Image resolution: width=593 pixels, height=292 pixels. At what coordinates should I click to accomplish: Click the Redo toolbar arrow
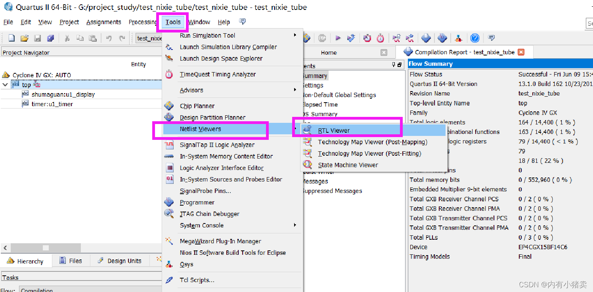122,38
